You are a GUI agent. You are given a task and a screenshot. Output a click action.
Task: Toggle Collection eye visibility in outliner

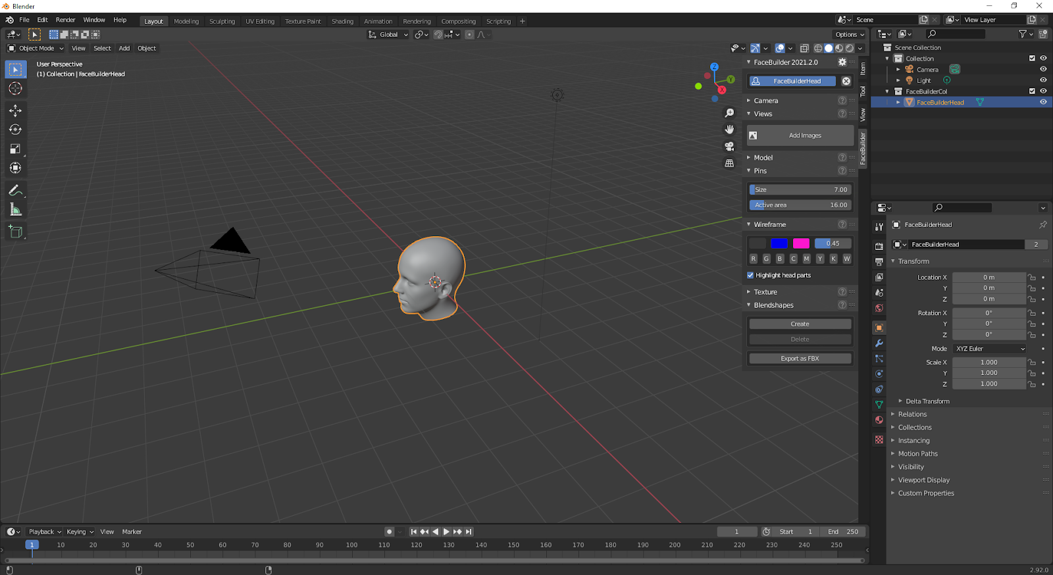(1043, 59)
